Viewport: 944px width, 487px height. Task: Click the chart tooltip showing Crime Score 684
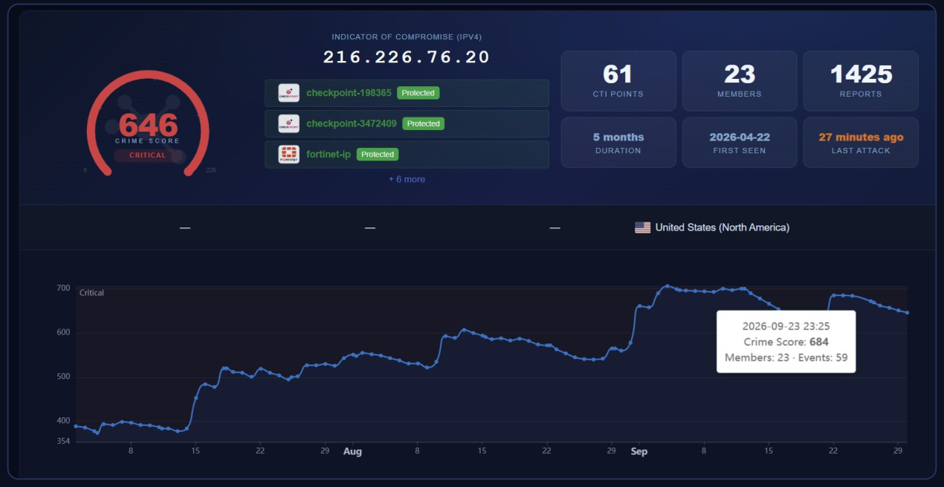coord(786,342)
